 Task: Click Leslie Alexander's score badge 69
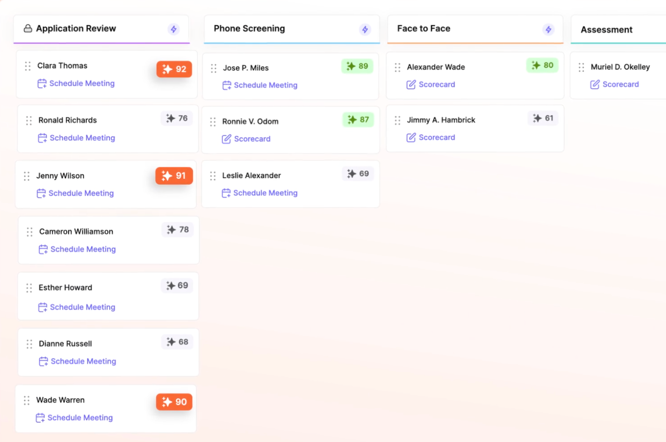coord(358,174)
